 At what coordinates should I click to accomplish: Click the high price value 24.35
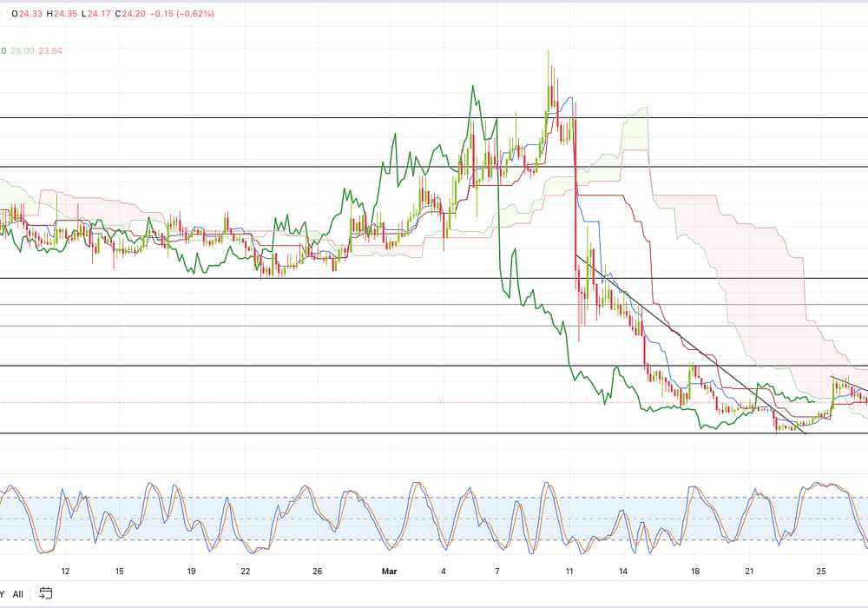[67, 14]
